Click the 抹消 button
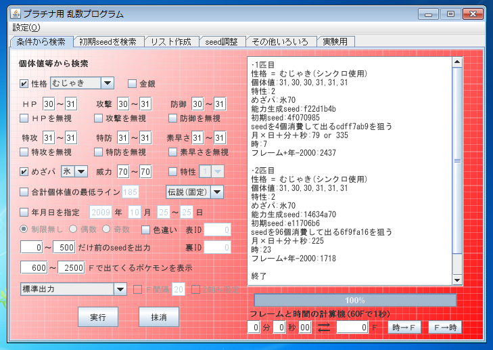Screen dimensions: 493x350 point(159,317)
